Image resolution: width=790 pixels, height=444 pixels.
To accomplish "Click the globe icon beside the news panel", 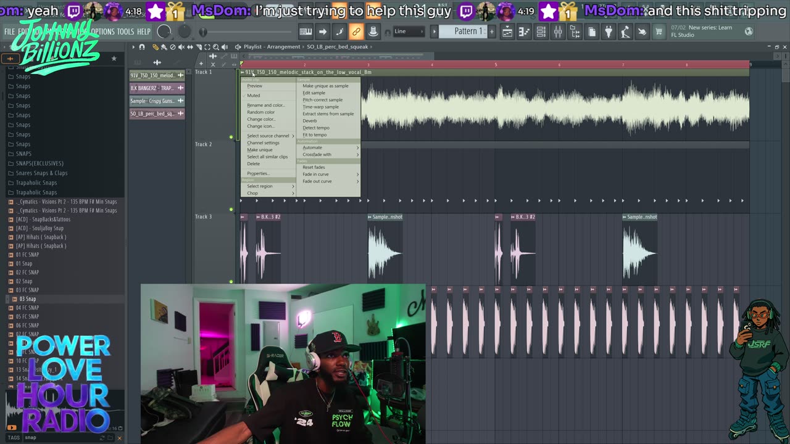I will (749, 31).
